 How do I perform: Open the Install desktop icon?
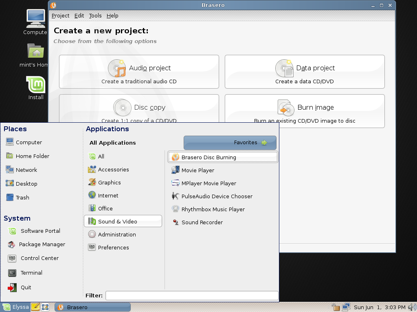[x=36, y=88]
